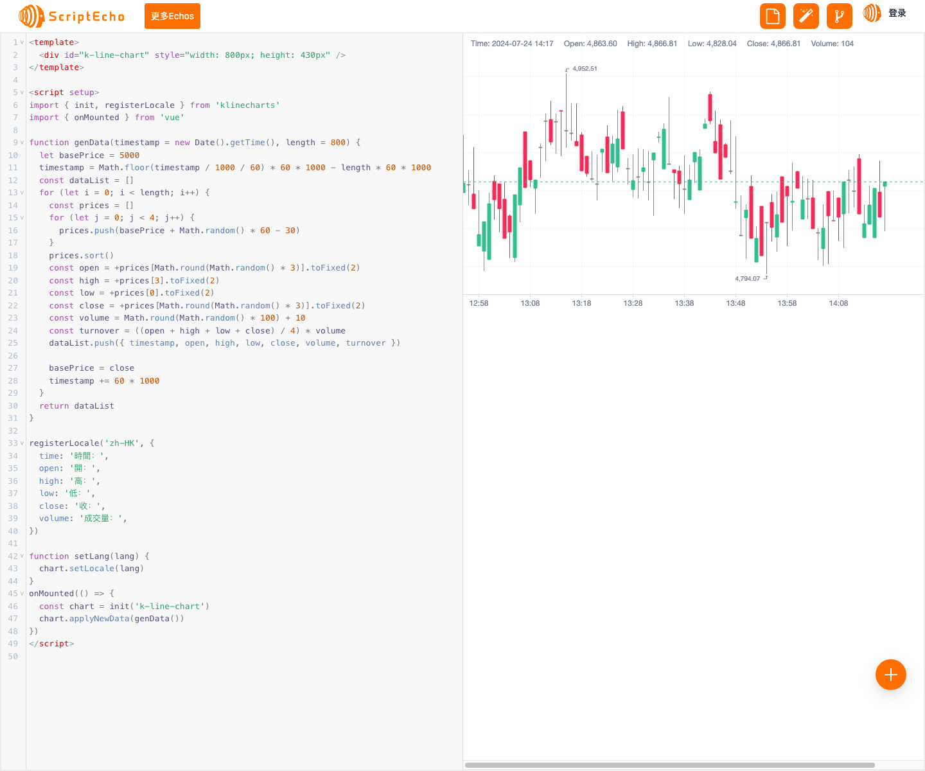Collapse setLang function fold on line 42
The width and height of the screenshot is (925, 771).
pyautogui.click(x=22, y=556)
